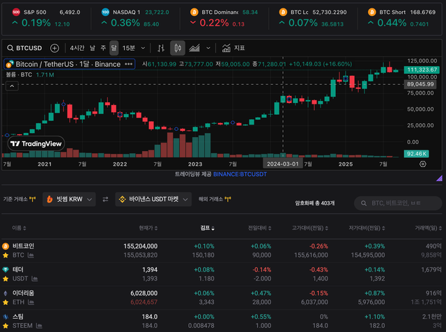Select the candlestick chart style icon
446x332 pixels.
pos(177,48)
